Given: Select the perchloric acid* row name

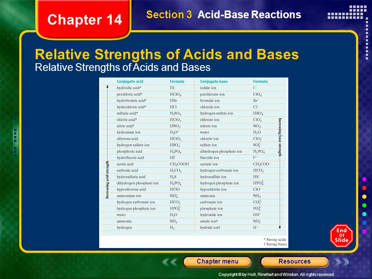Looking at the screenshot, I should pyautogui.click(x=129, y=94).
